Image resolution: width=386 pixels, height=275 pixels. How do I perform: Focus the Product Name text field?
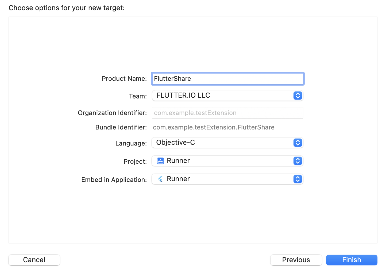click(x=227, y=79)
